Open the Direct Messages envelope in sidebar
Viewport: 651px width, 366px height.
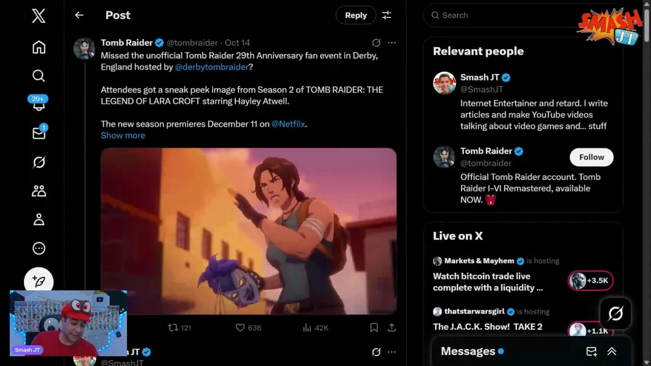click(39, 133)
